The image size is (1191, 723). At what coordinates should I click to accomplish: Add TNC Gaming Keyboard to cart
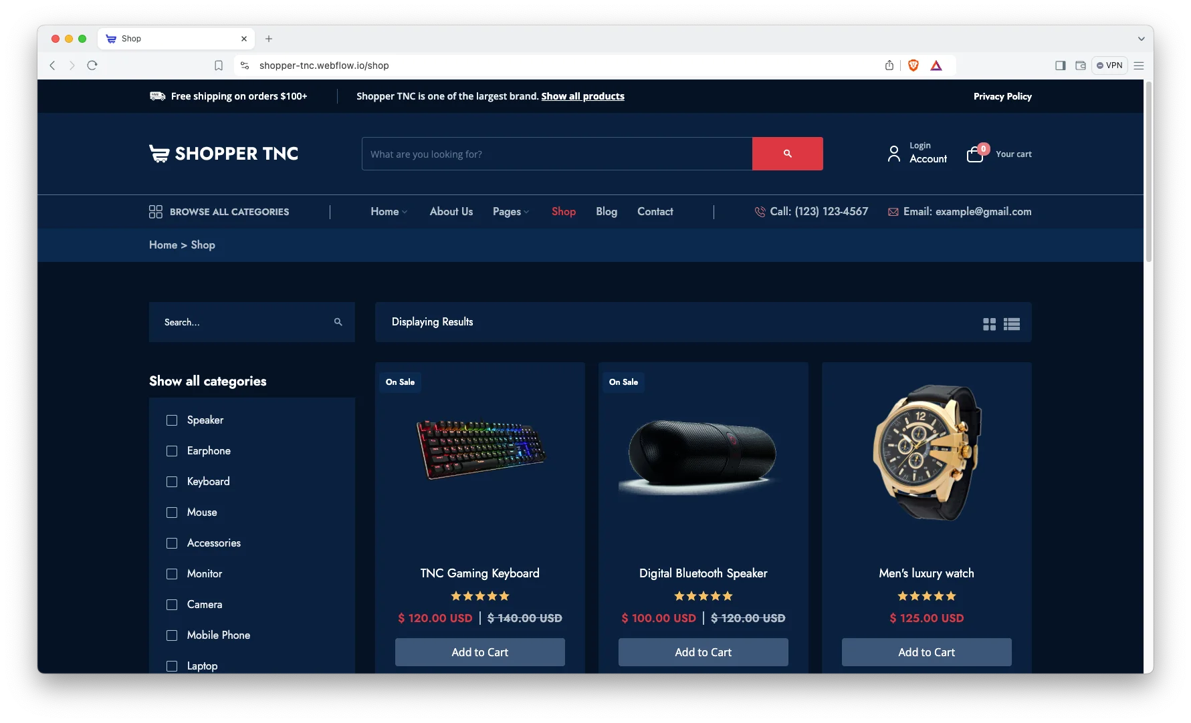tap(480, 652)
